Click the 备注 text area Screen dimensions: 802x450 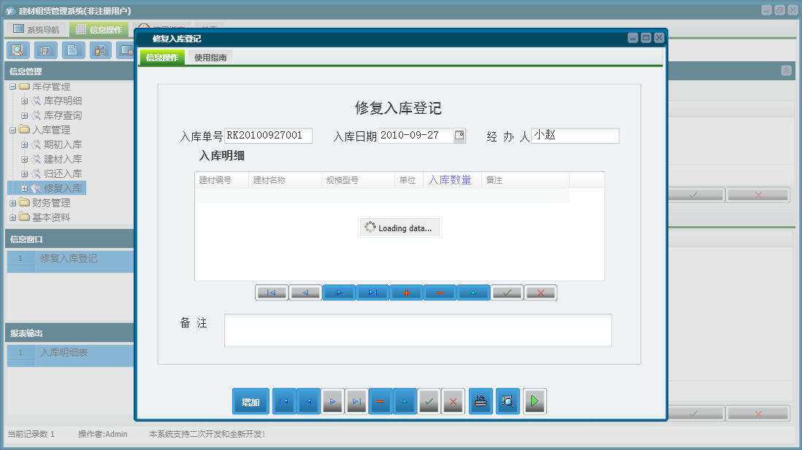[x=418, y=330]
